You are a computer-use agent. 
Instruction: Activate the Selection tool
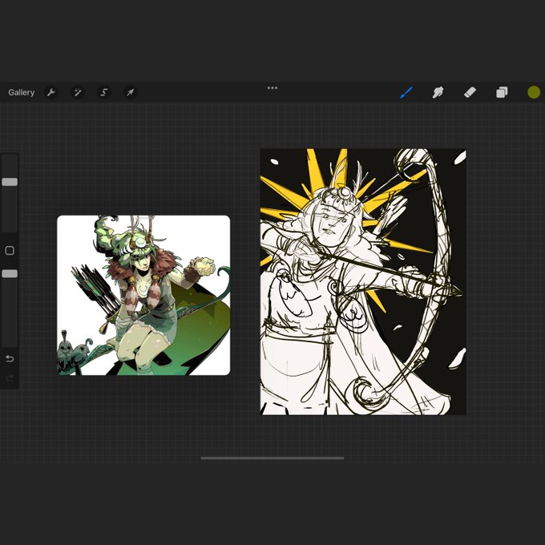[x=104, y=92]
